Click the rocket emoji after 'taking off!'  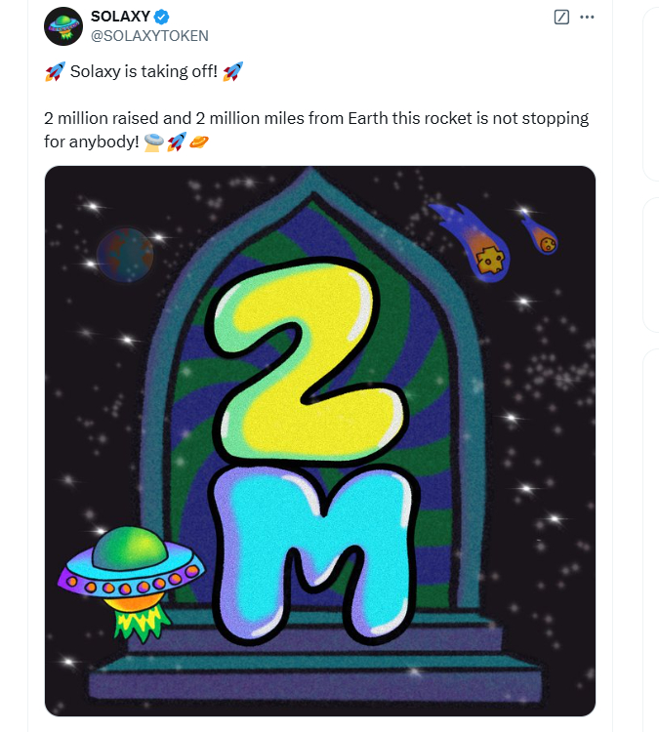click(232, 71)
